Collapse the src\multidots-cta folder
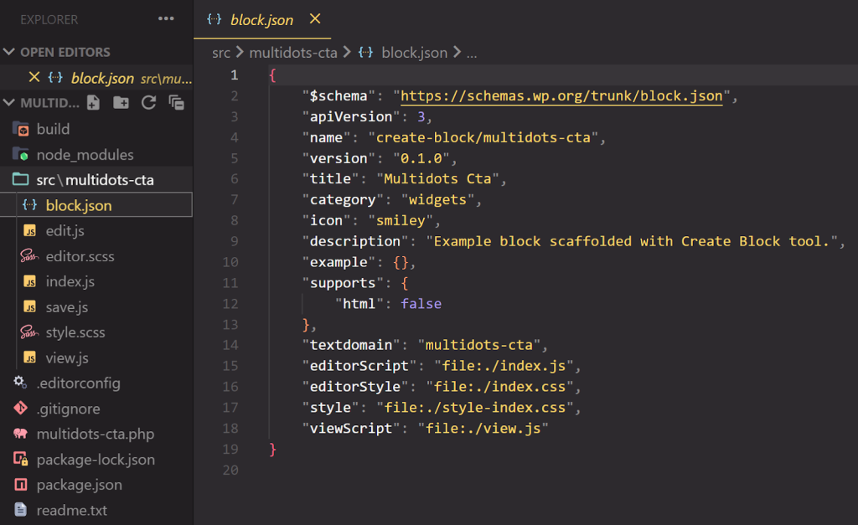Image resolution: width=858 pixels, height=525 pixels. click(x=96, y=180)
